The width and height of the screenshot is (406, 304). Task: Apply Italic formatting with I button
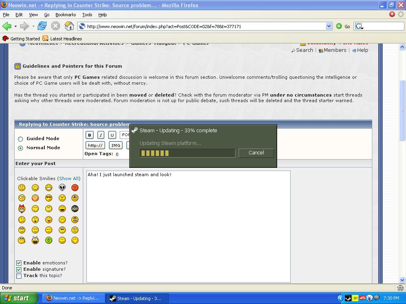coord(101,135)
